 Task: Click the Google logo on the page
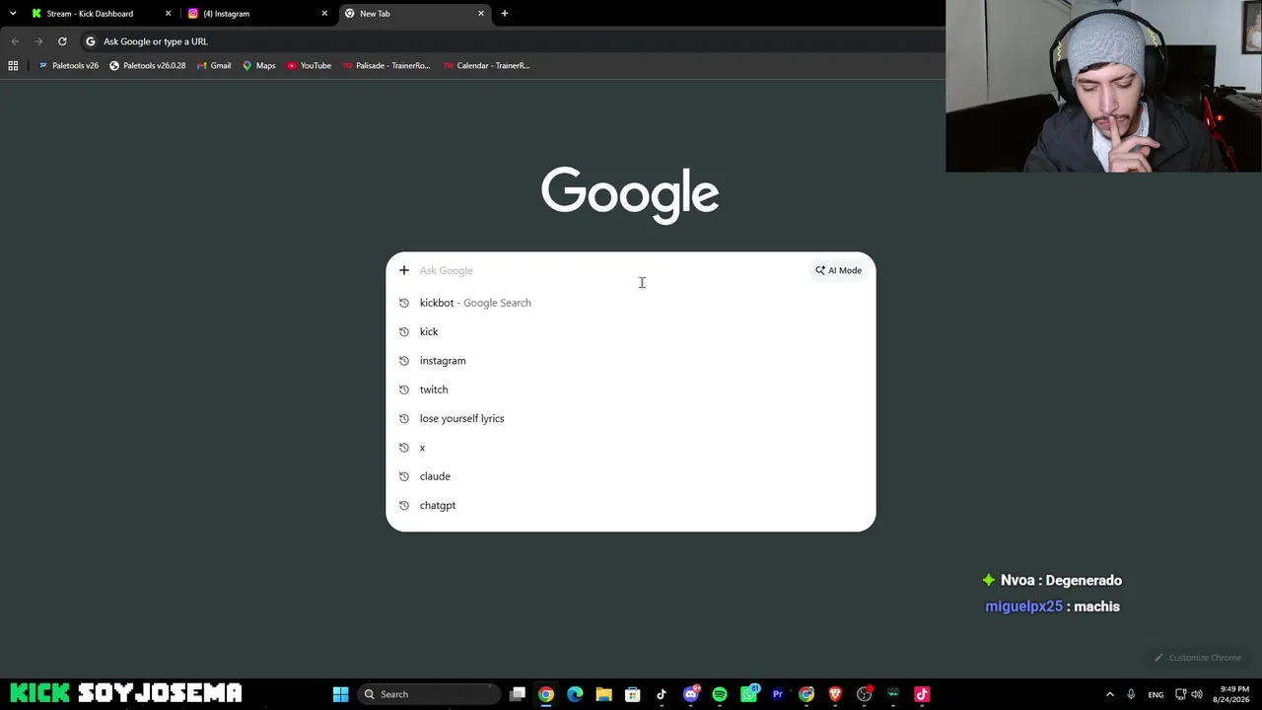tap(630, 194)
